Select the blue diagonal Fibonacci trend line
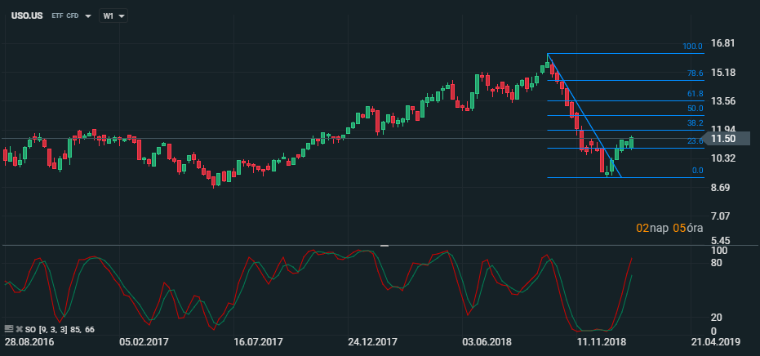760x356 pixels. point(584,115)
